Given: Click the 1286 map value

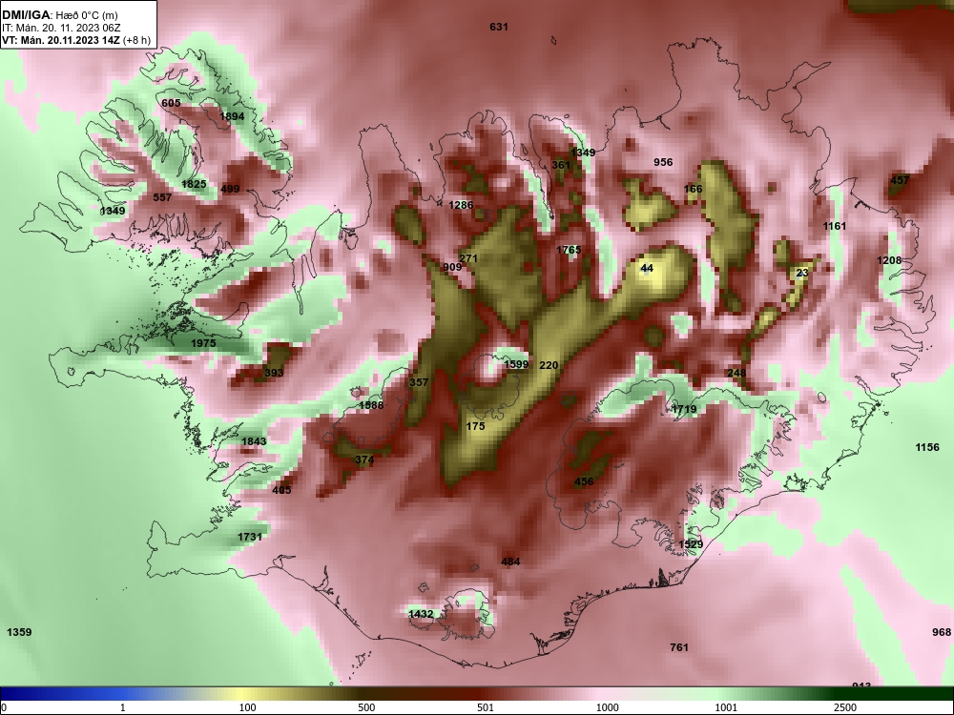Looking at the screenshot, I should tap(461, 205).
